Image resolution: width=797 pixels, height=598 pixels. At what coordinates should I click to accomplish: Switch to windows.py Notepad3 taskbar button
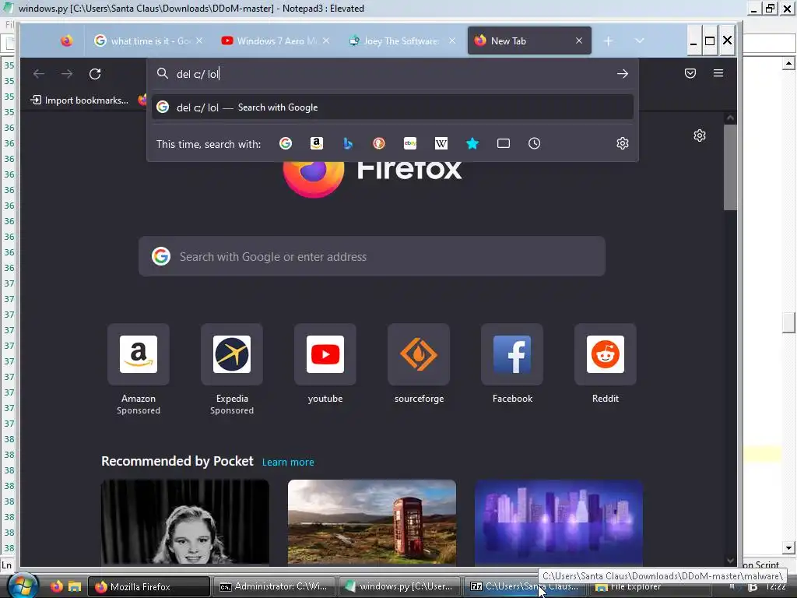[x=399, y=587]
